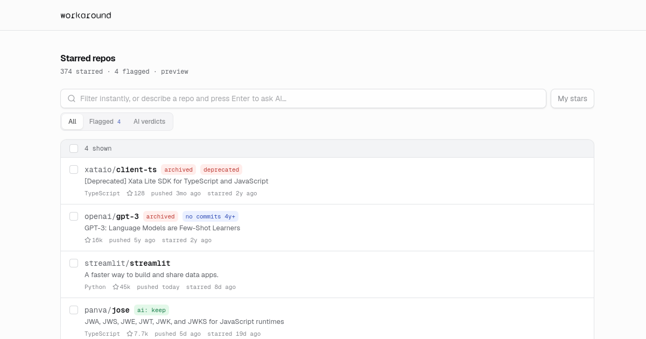
Task: Open the My stars button
Action: (x=572, y=98)
